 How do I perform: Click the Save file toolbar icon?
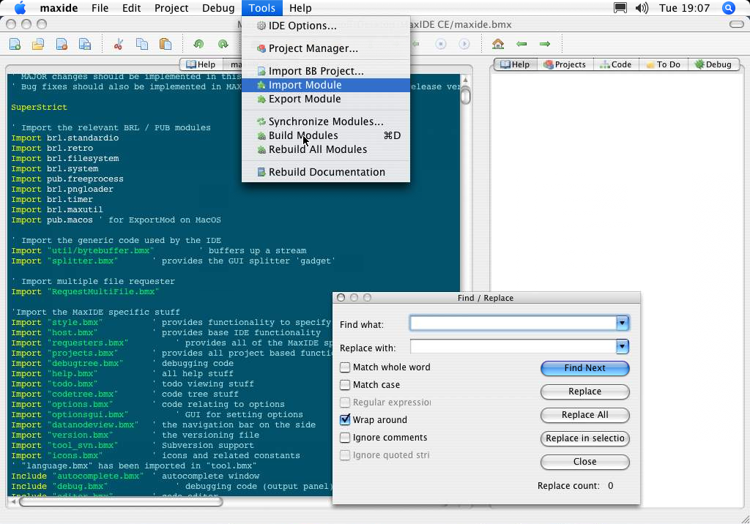[x=85, y=44]
